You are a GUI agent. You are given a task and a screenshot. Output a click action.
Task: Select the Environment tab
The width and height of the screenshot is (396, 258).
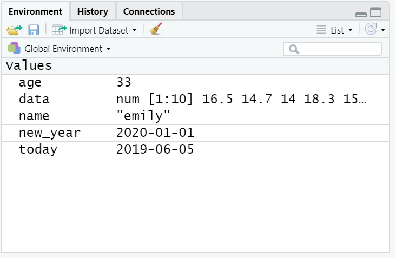(x=36, y=11)
